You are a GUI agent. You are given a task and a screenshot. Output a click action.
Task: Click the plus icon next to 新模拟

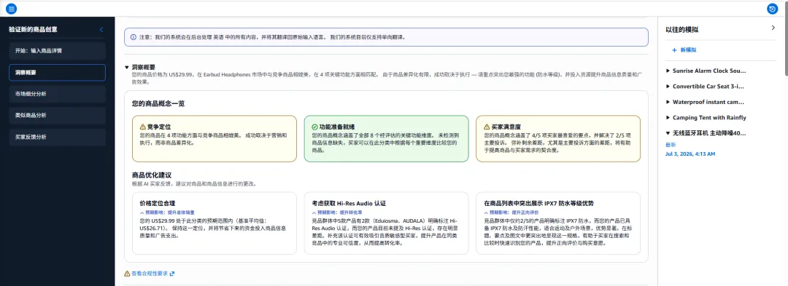click(674, 50)
